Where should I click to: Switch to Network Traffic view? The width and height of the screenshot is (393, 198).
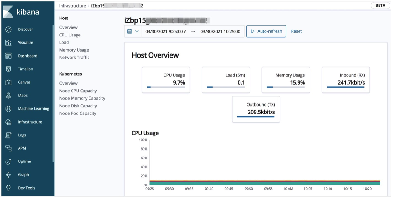(74, 57)
